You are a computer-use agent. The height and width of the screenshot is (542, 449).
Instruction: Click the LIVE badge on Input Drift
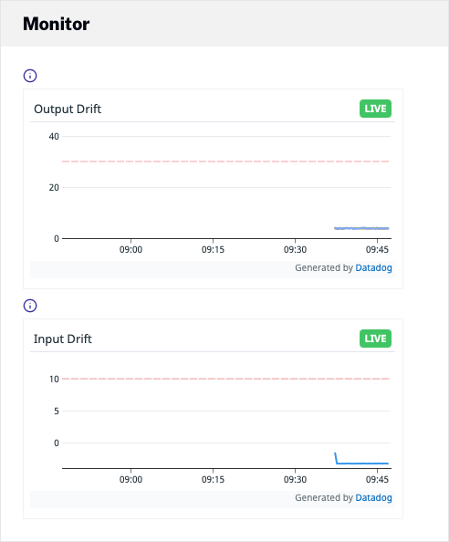point(375,339)
